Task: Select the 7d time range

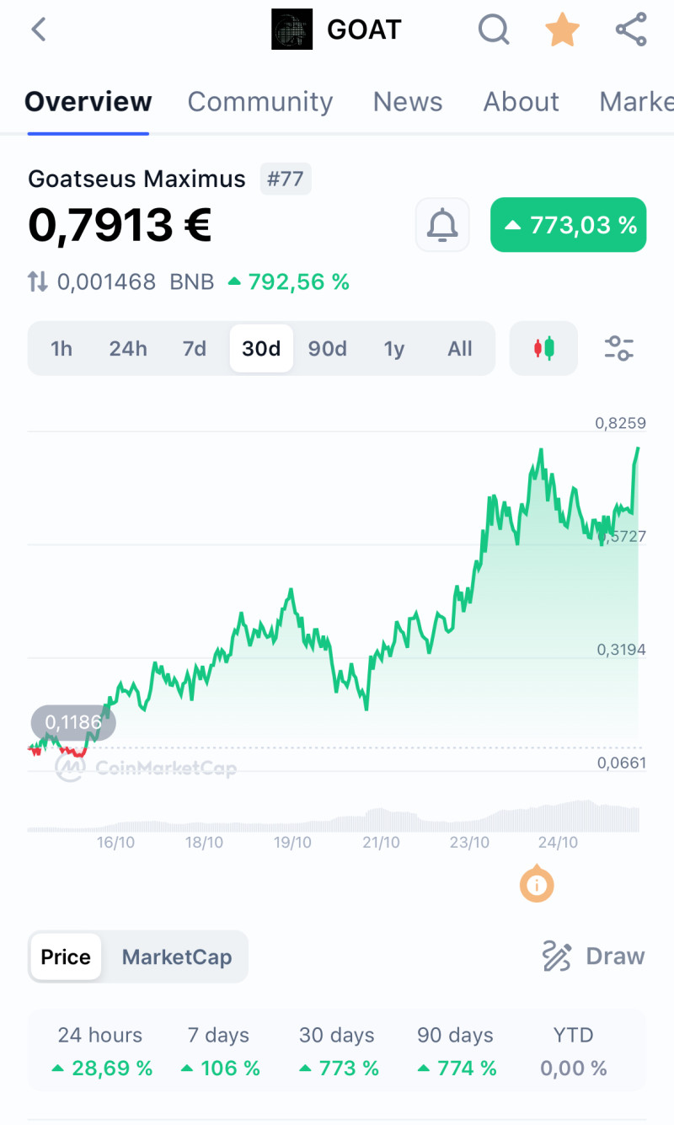Action: pyautogui.click(x=195, y=349)
